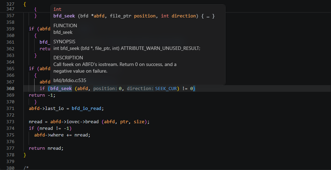Click 'abfd->where' on line 375
The image size is (331, 170).
pyautogui.click(x=49, y=135)
